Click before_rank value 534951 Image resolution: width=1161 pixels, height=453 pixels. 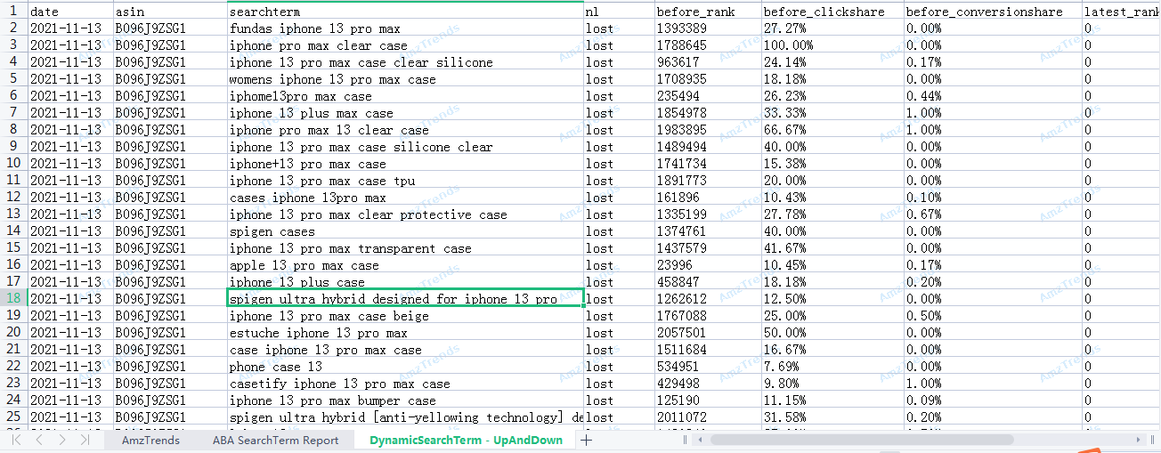708,367
